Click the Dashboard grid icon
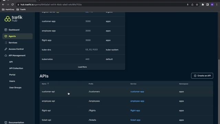220x124 pixels. click(x=6, y=30)
